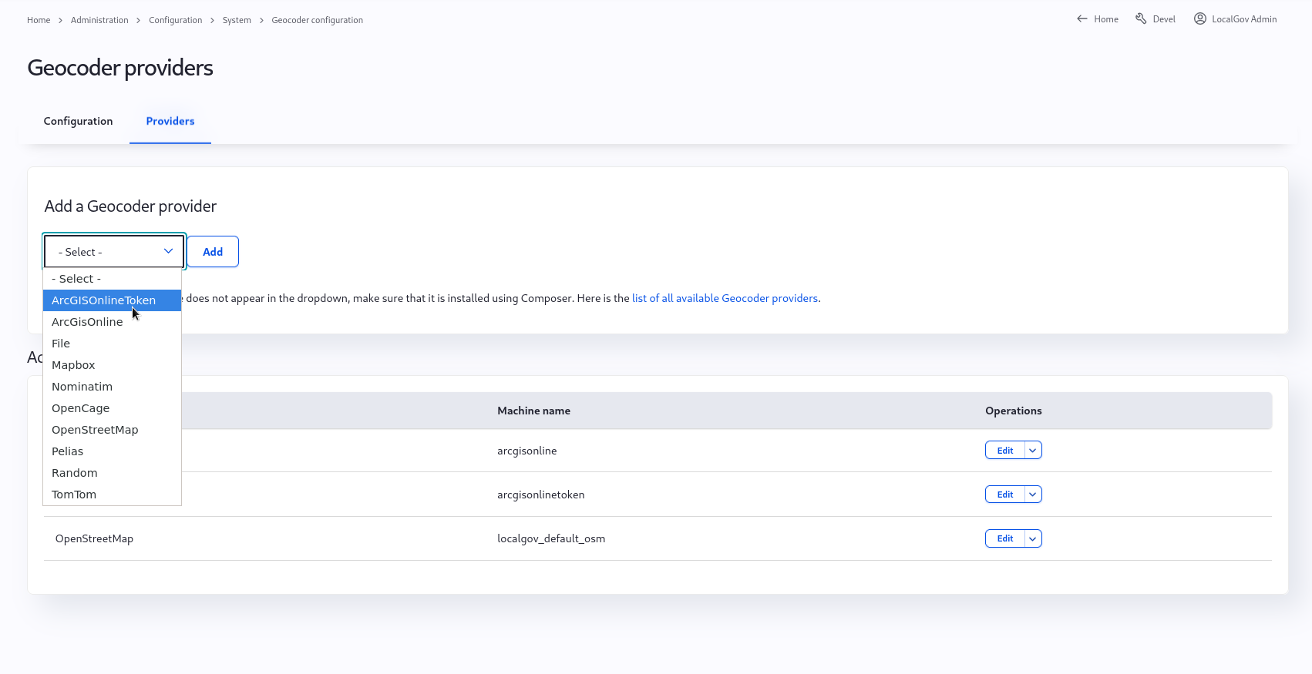Choose Pelias provider option
This screenshot has width=1312, height=674.
[112, 451]
